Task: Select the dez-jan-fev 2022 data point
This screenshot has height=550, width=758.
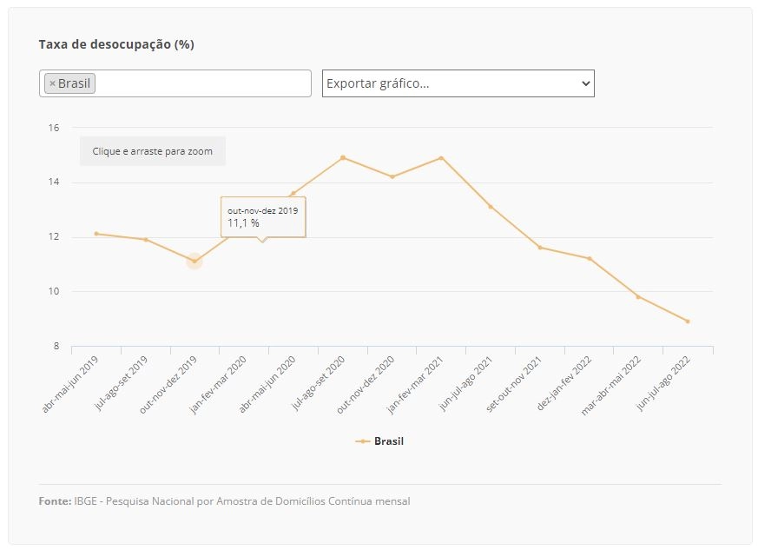Action: coord(590,259)
